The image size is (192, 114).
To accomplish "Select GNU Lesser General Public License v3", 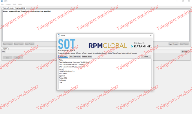I will 72,67.
